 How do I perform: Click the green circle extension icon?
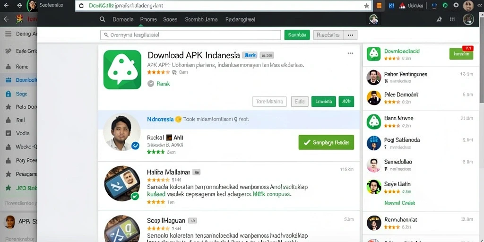[445, 6]
